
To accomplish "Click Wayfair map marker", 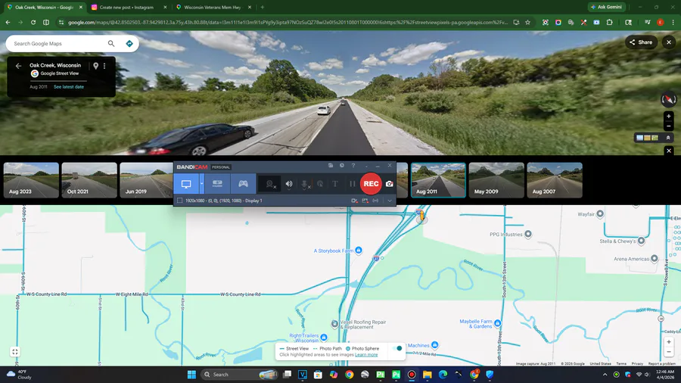I will [600, 213].
